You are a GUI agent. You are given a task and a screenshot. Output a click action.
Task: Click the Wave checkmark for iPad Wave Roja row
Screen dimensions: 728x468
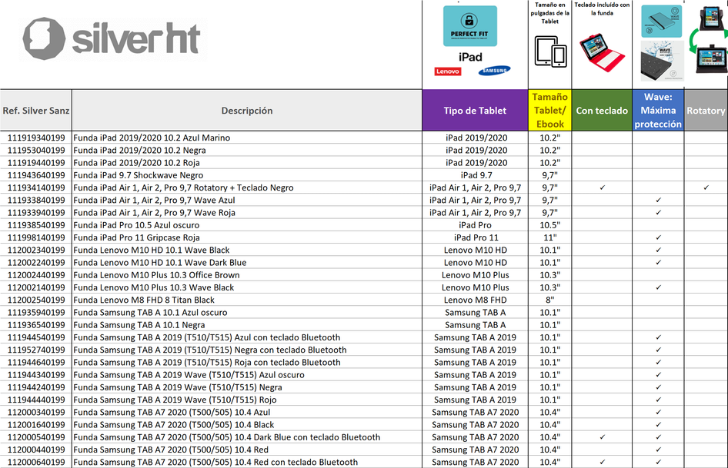(659, 213)
